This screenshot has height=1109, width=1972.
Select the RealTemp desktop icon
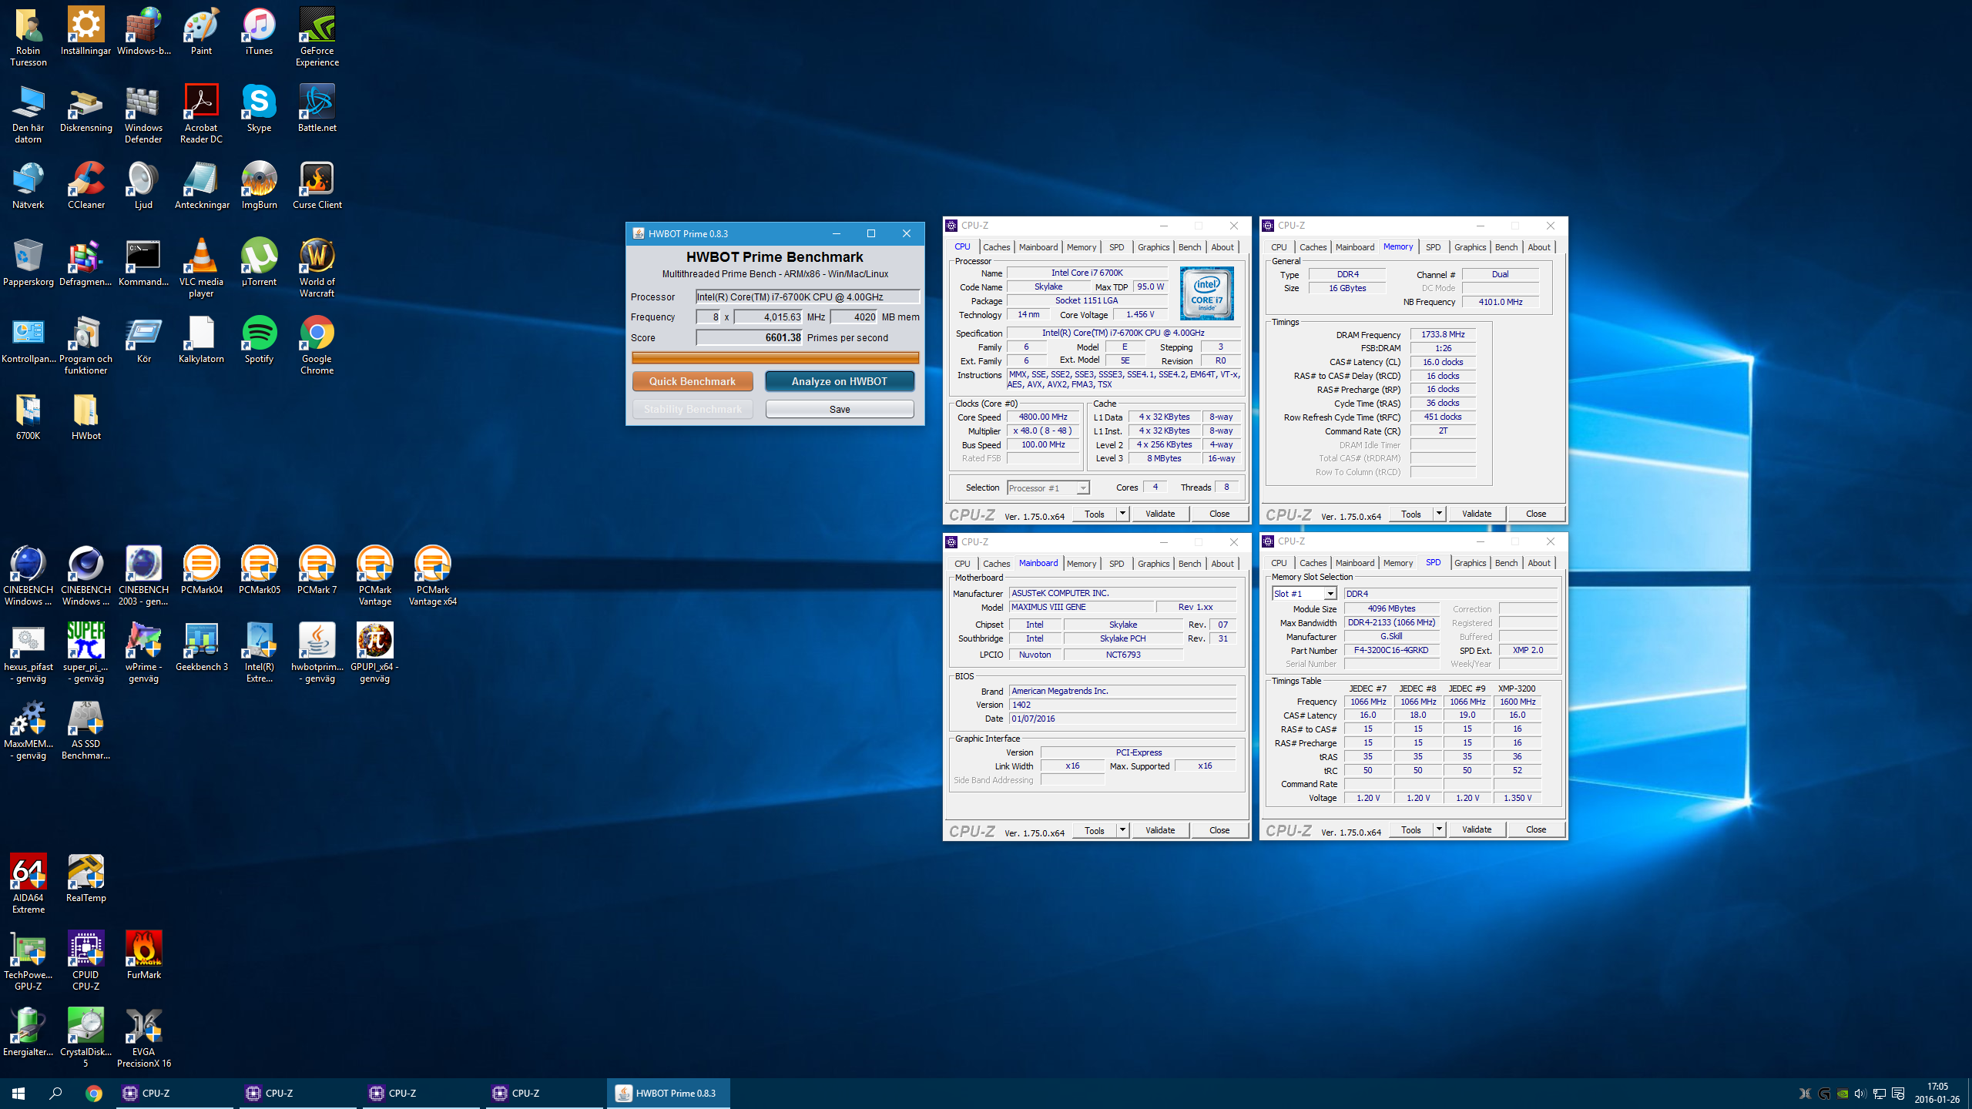86,878
